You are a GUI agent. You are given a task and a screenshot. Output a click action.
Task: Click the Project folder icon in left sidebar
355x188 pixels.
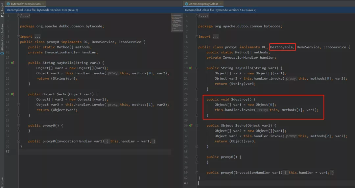click(x=2, y=16)
